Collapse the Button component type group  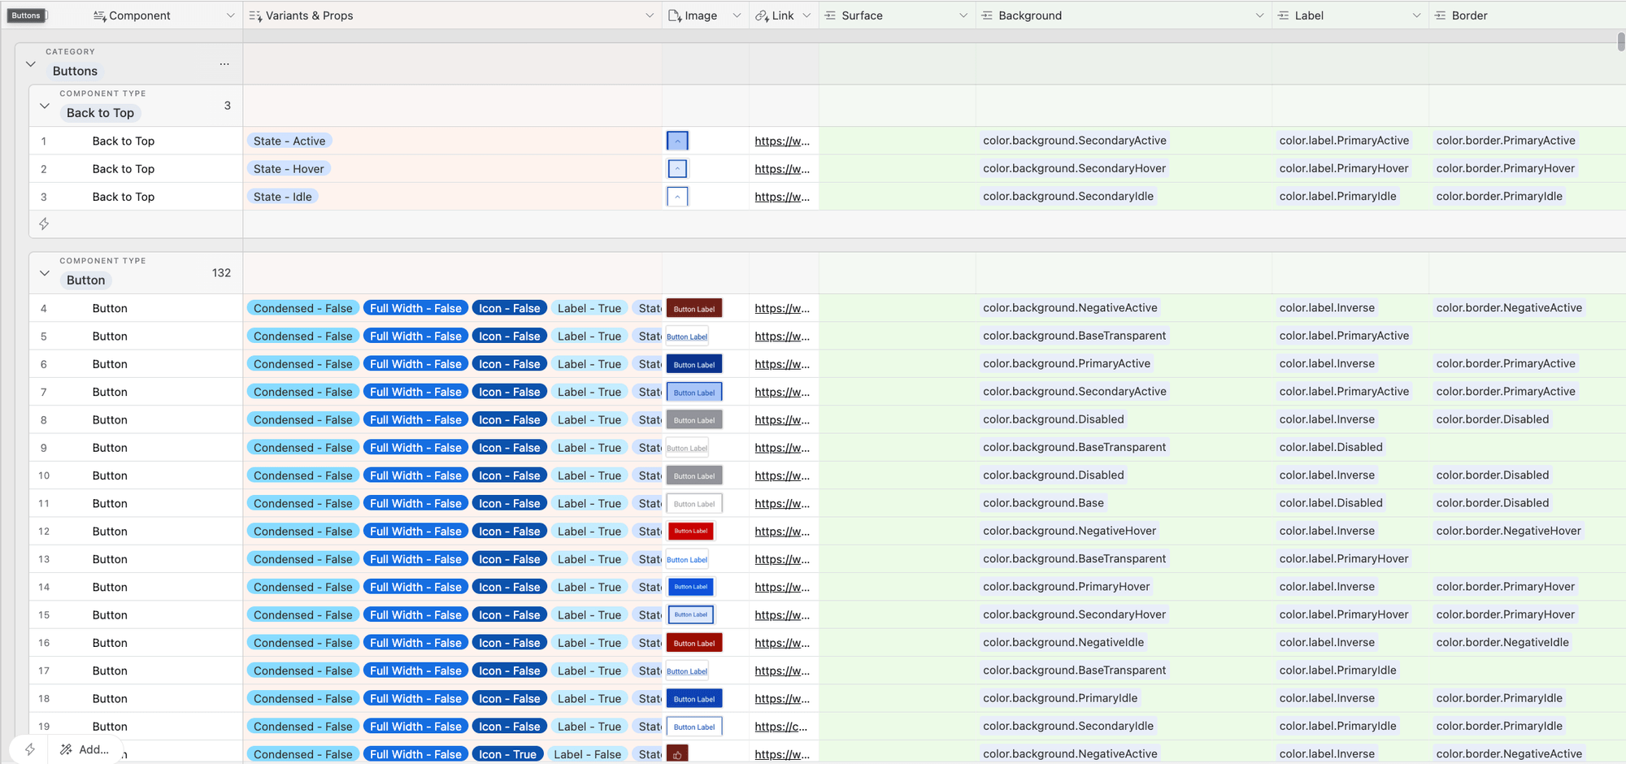click(45, 273)
